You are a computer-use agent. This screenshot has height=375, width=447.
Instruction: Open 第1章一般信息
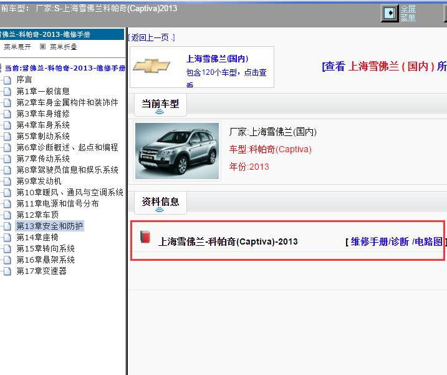(43, 91)
